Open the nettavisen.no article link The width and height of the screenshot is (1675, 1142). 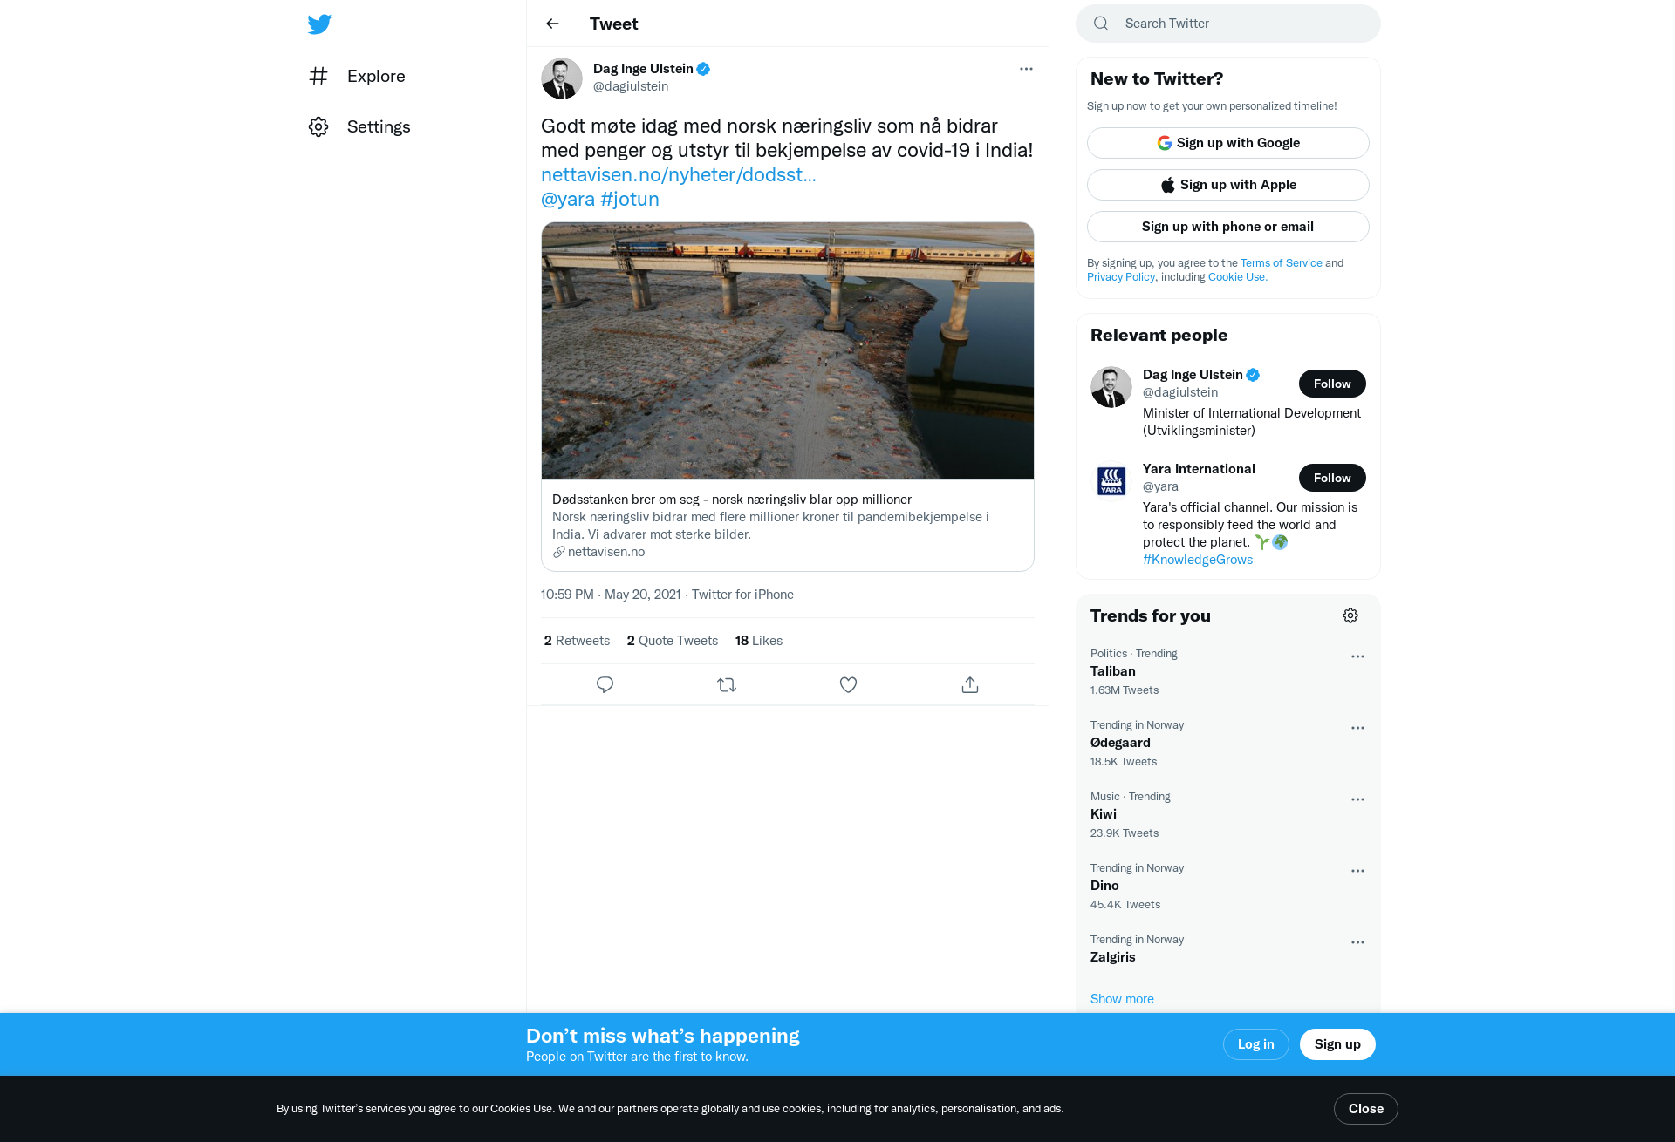(x=679, y=174)
